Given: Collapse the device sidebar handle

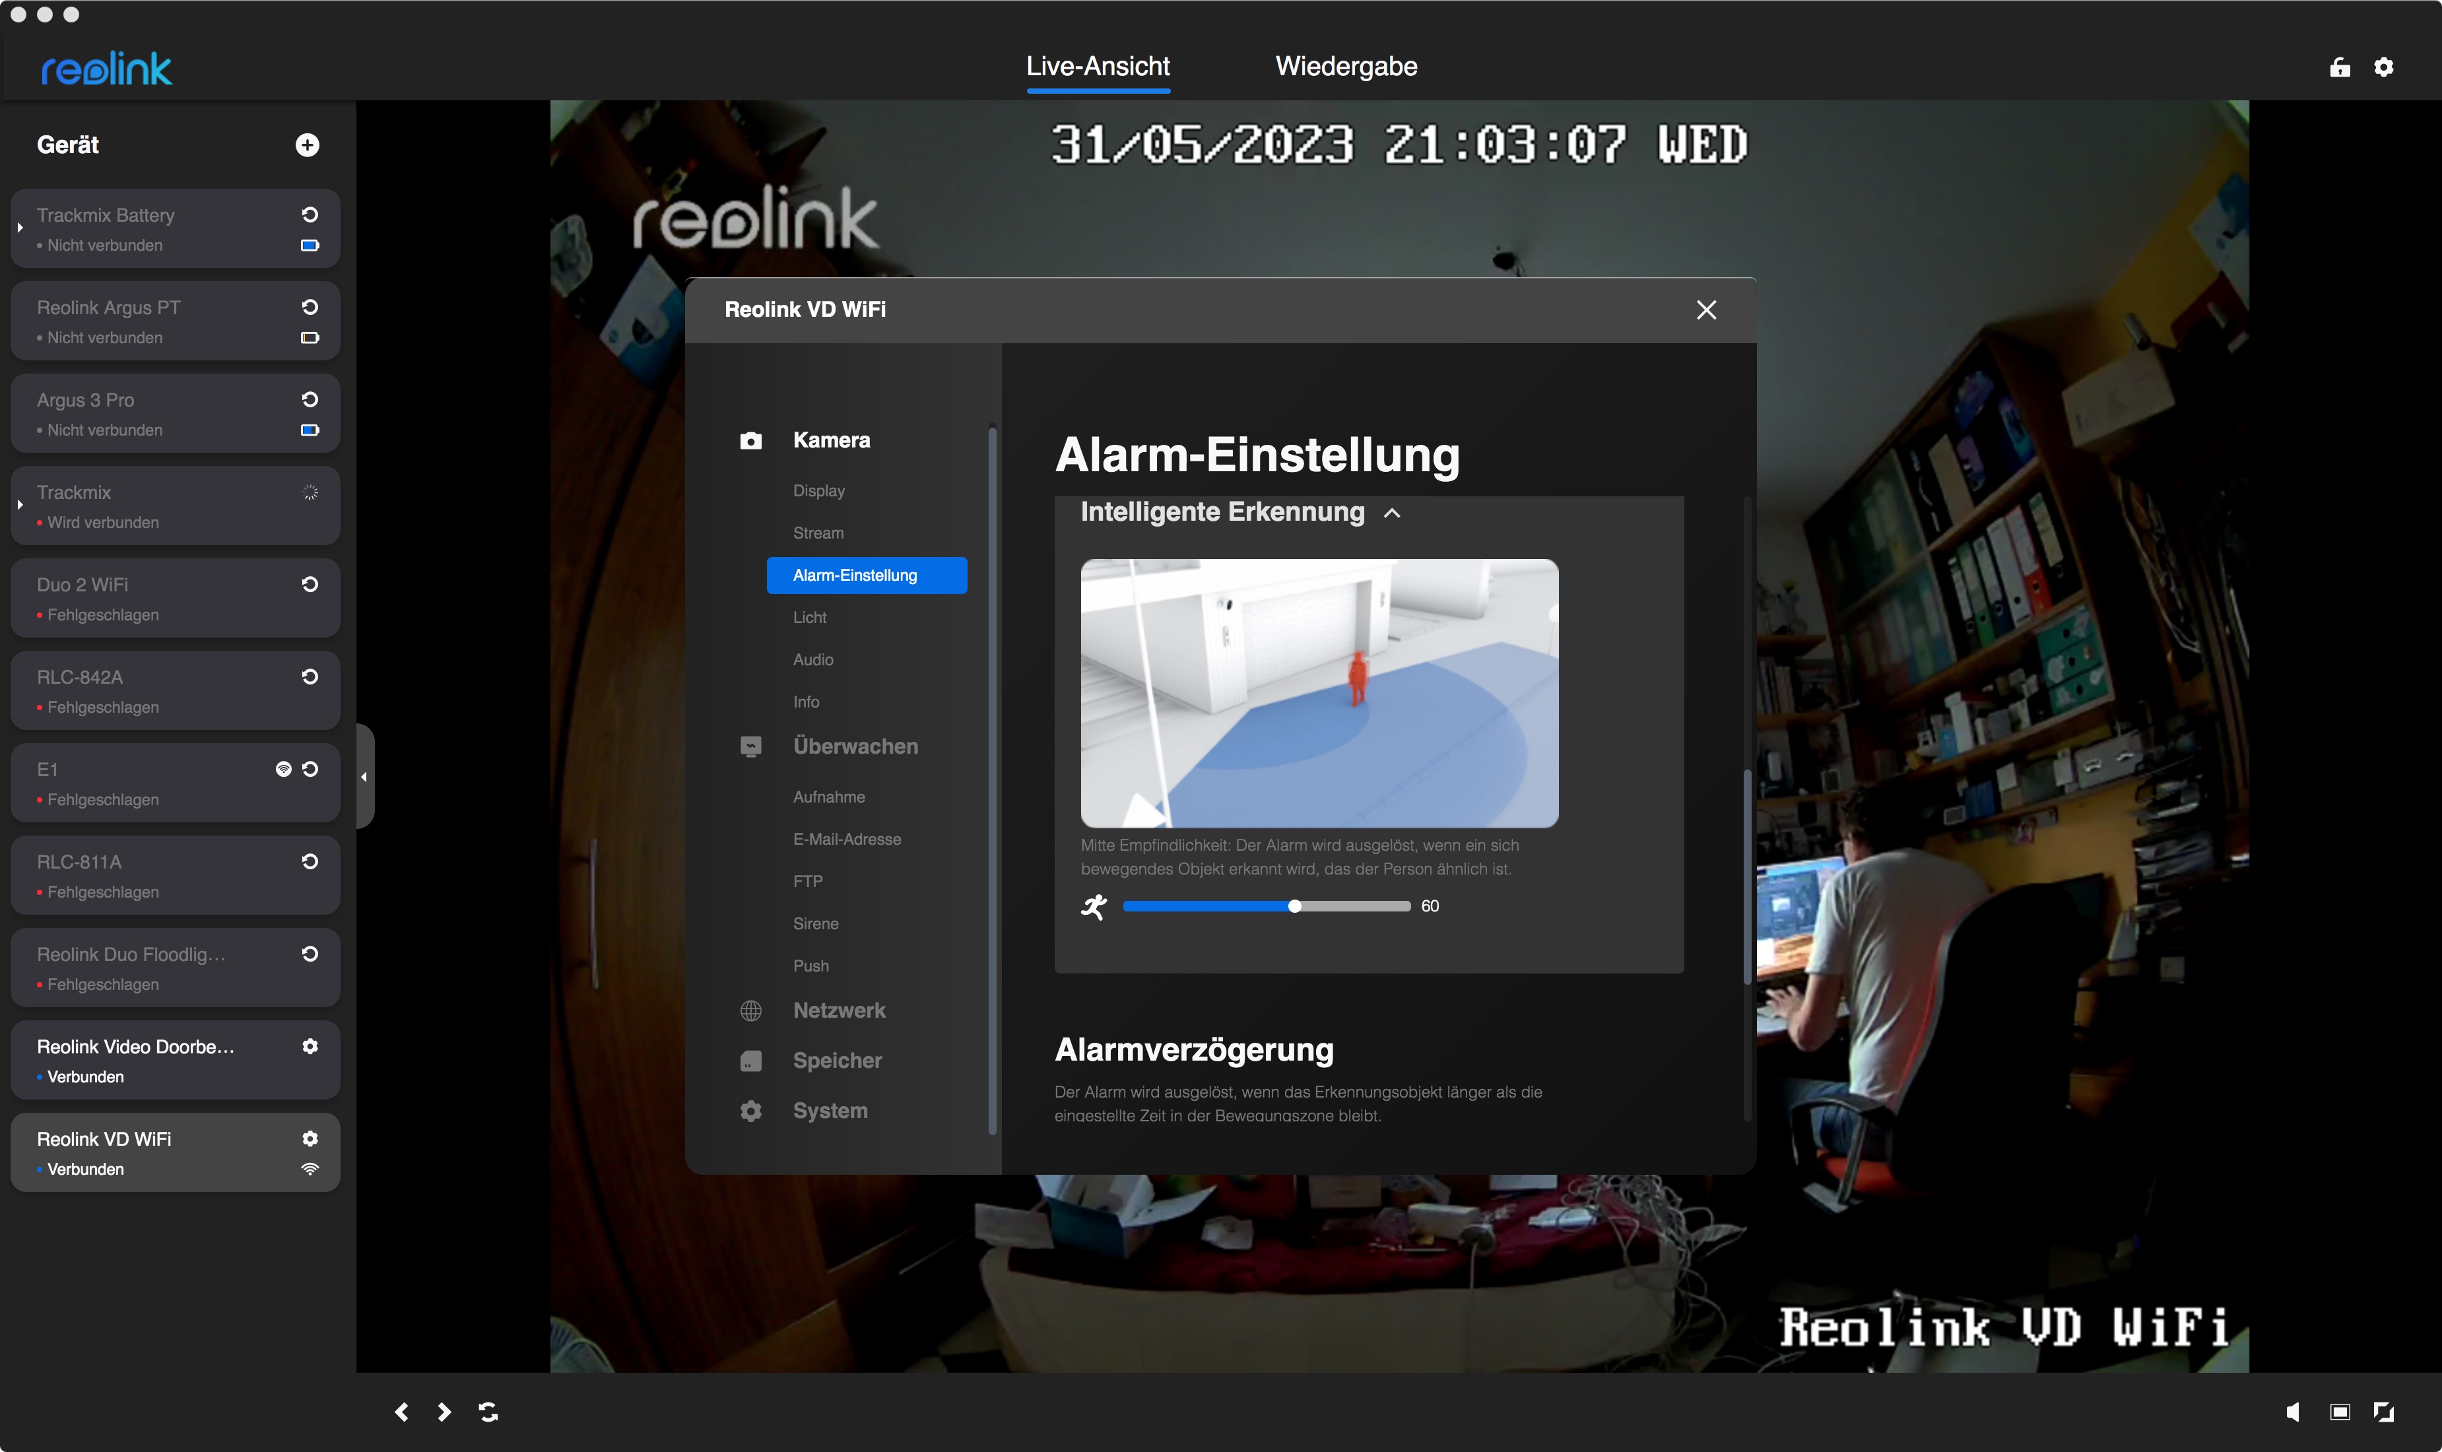Looking at the screenshot, I should tap(364, 777).
